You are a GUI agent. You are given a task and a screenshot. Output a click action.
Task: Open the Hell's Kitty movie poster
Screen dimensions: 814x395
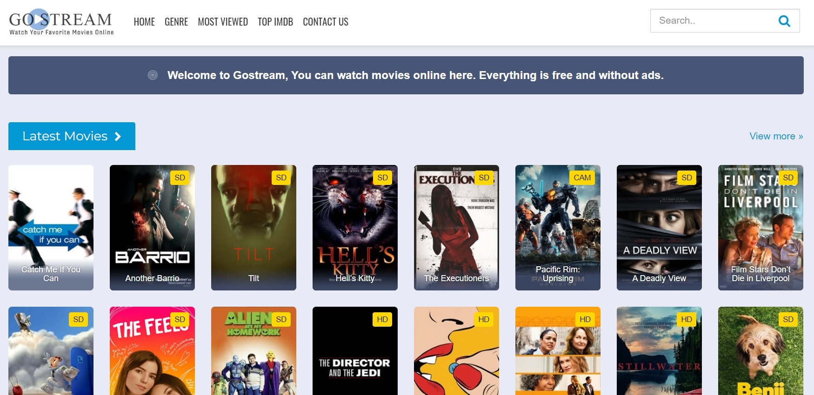click(x=355, y=228)
